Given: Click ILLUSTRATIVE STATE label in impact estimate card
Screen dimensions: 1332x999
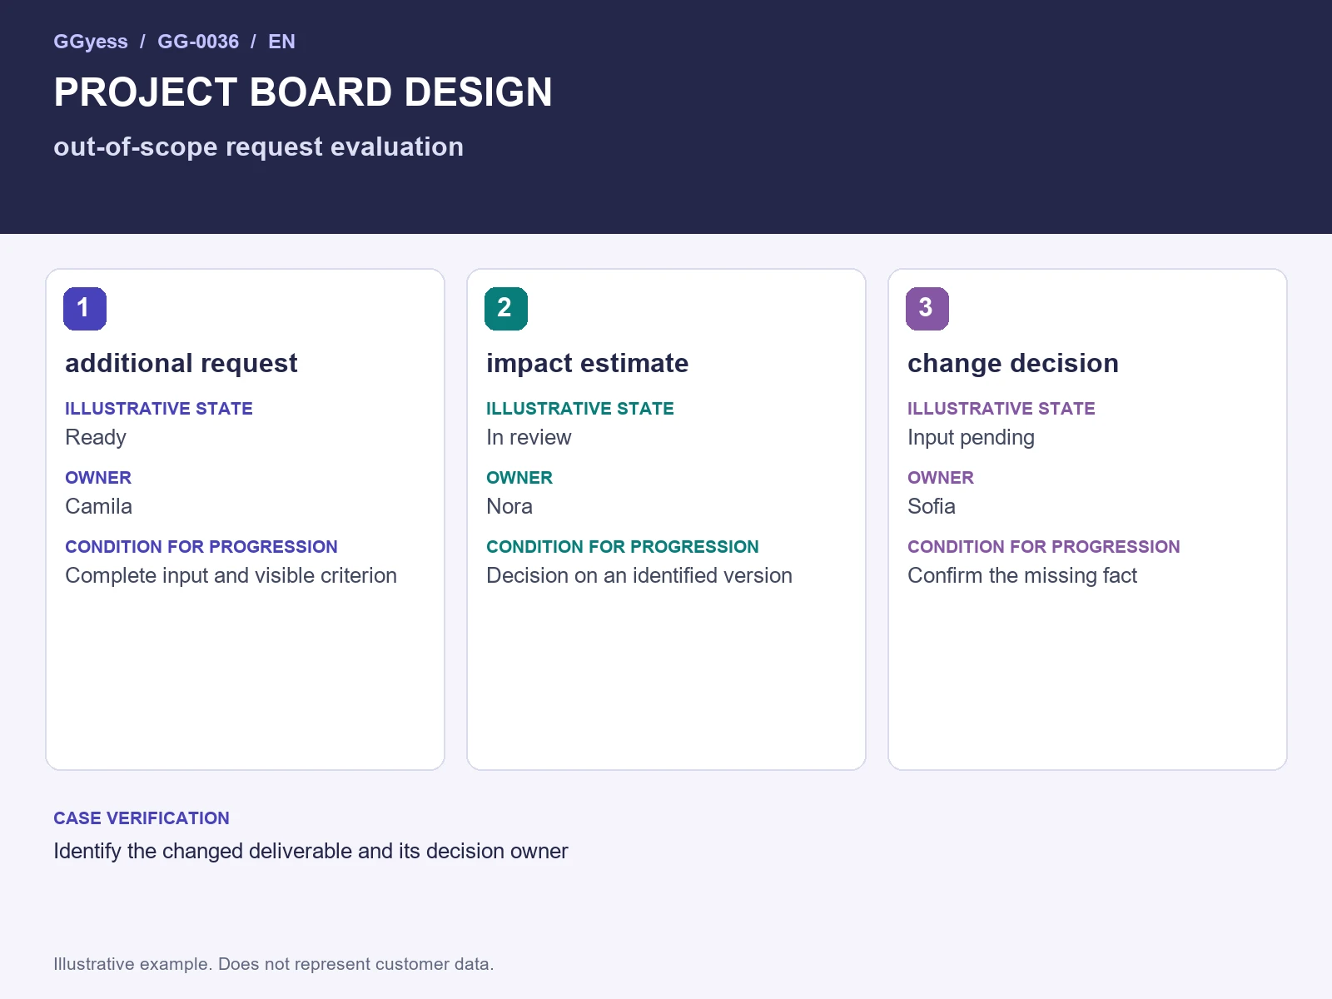Looking at the screenshot, I should (x=580, y=409).
